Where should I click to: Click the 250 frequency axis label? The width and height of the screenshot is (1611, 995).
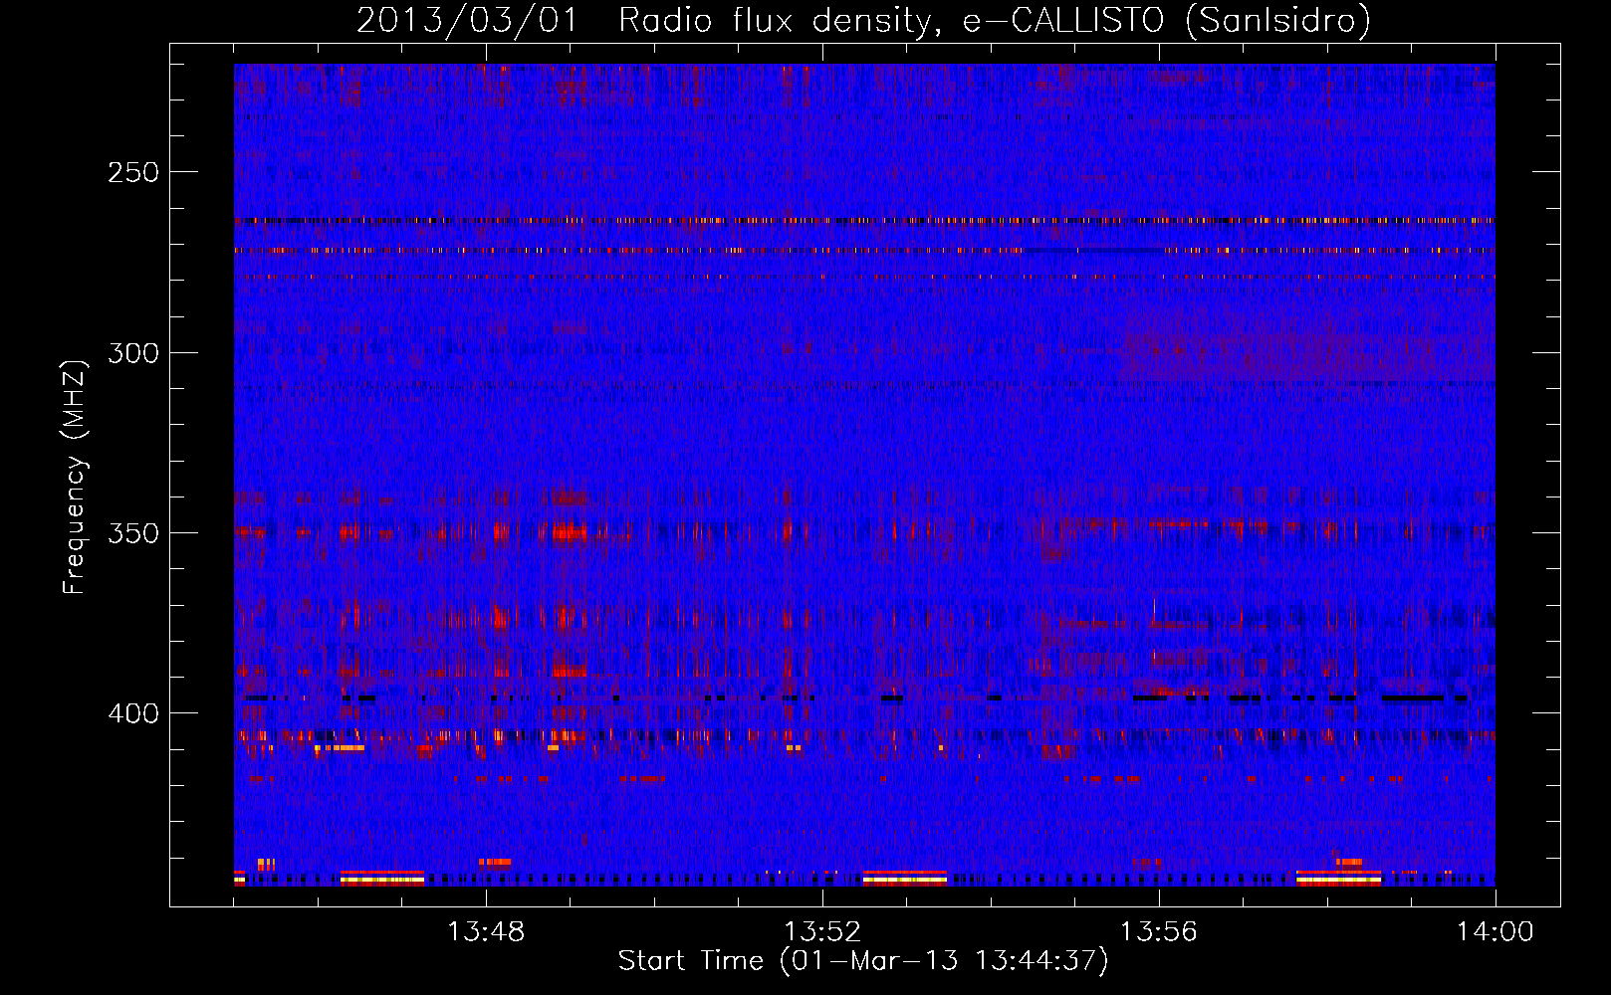point(132,172)
